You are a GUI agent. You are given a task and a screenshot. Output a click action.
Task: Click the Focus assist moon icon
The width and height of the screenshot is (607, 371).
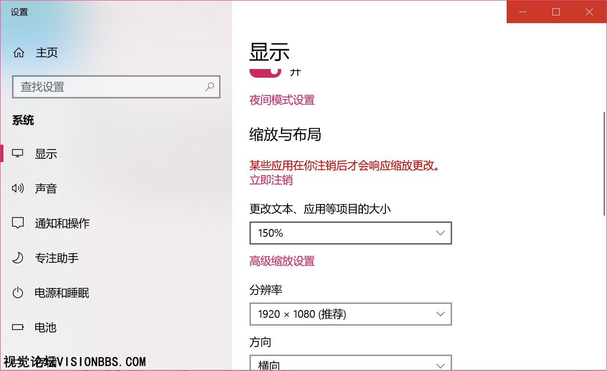pos(18,258)
